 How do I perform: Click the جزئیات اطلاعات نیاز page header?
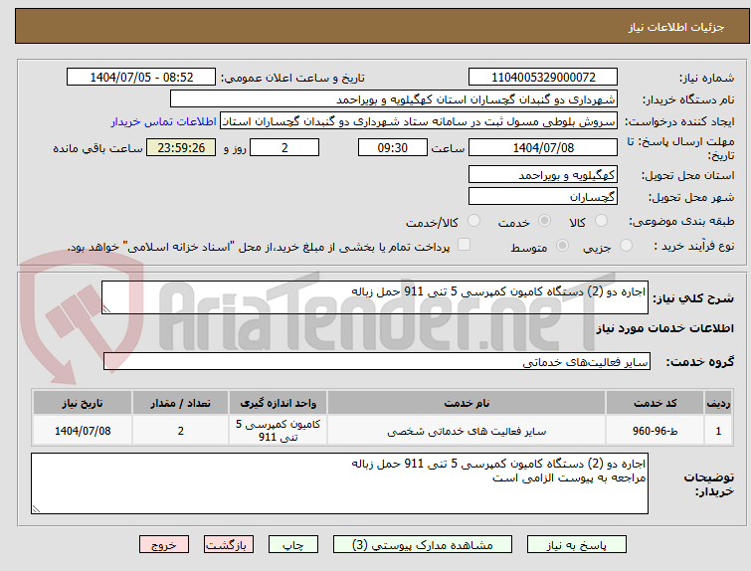pos(675,27)
